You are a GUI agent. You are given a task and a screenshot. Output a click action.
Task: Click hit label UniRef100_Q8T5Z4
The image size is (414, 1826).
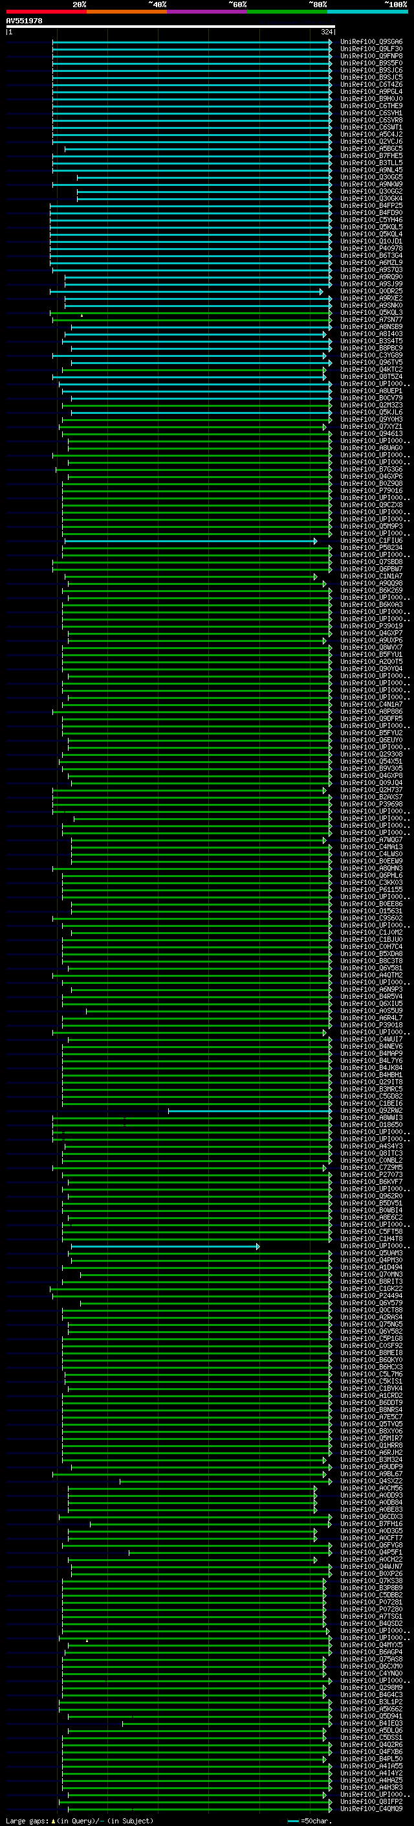point(371,376)
